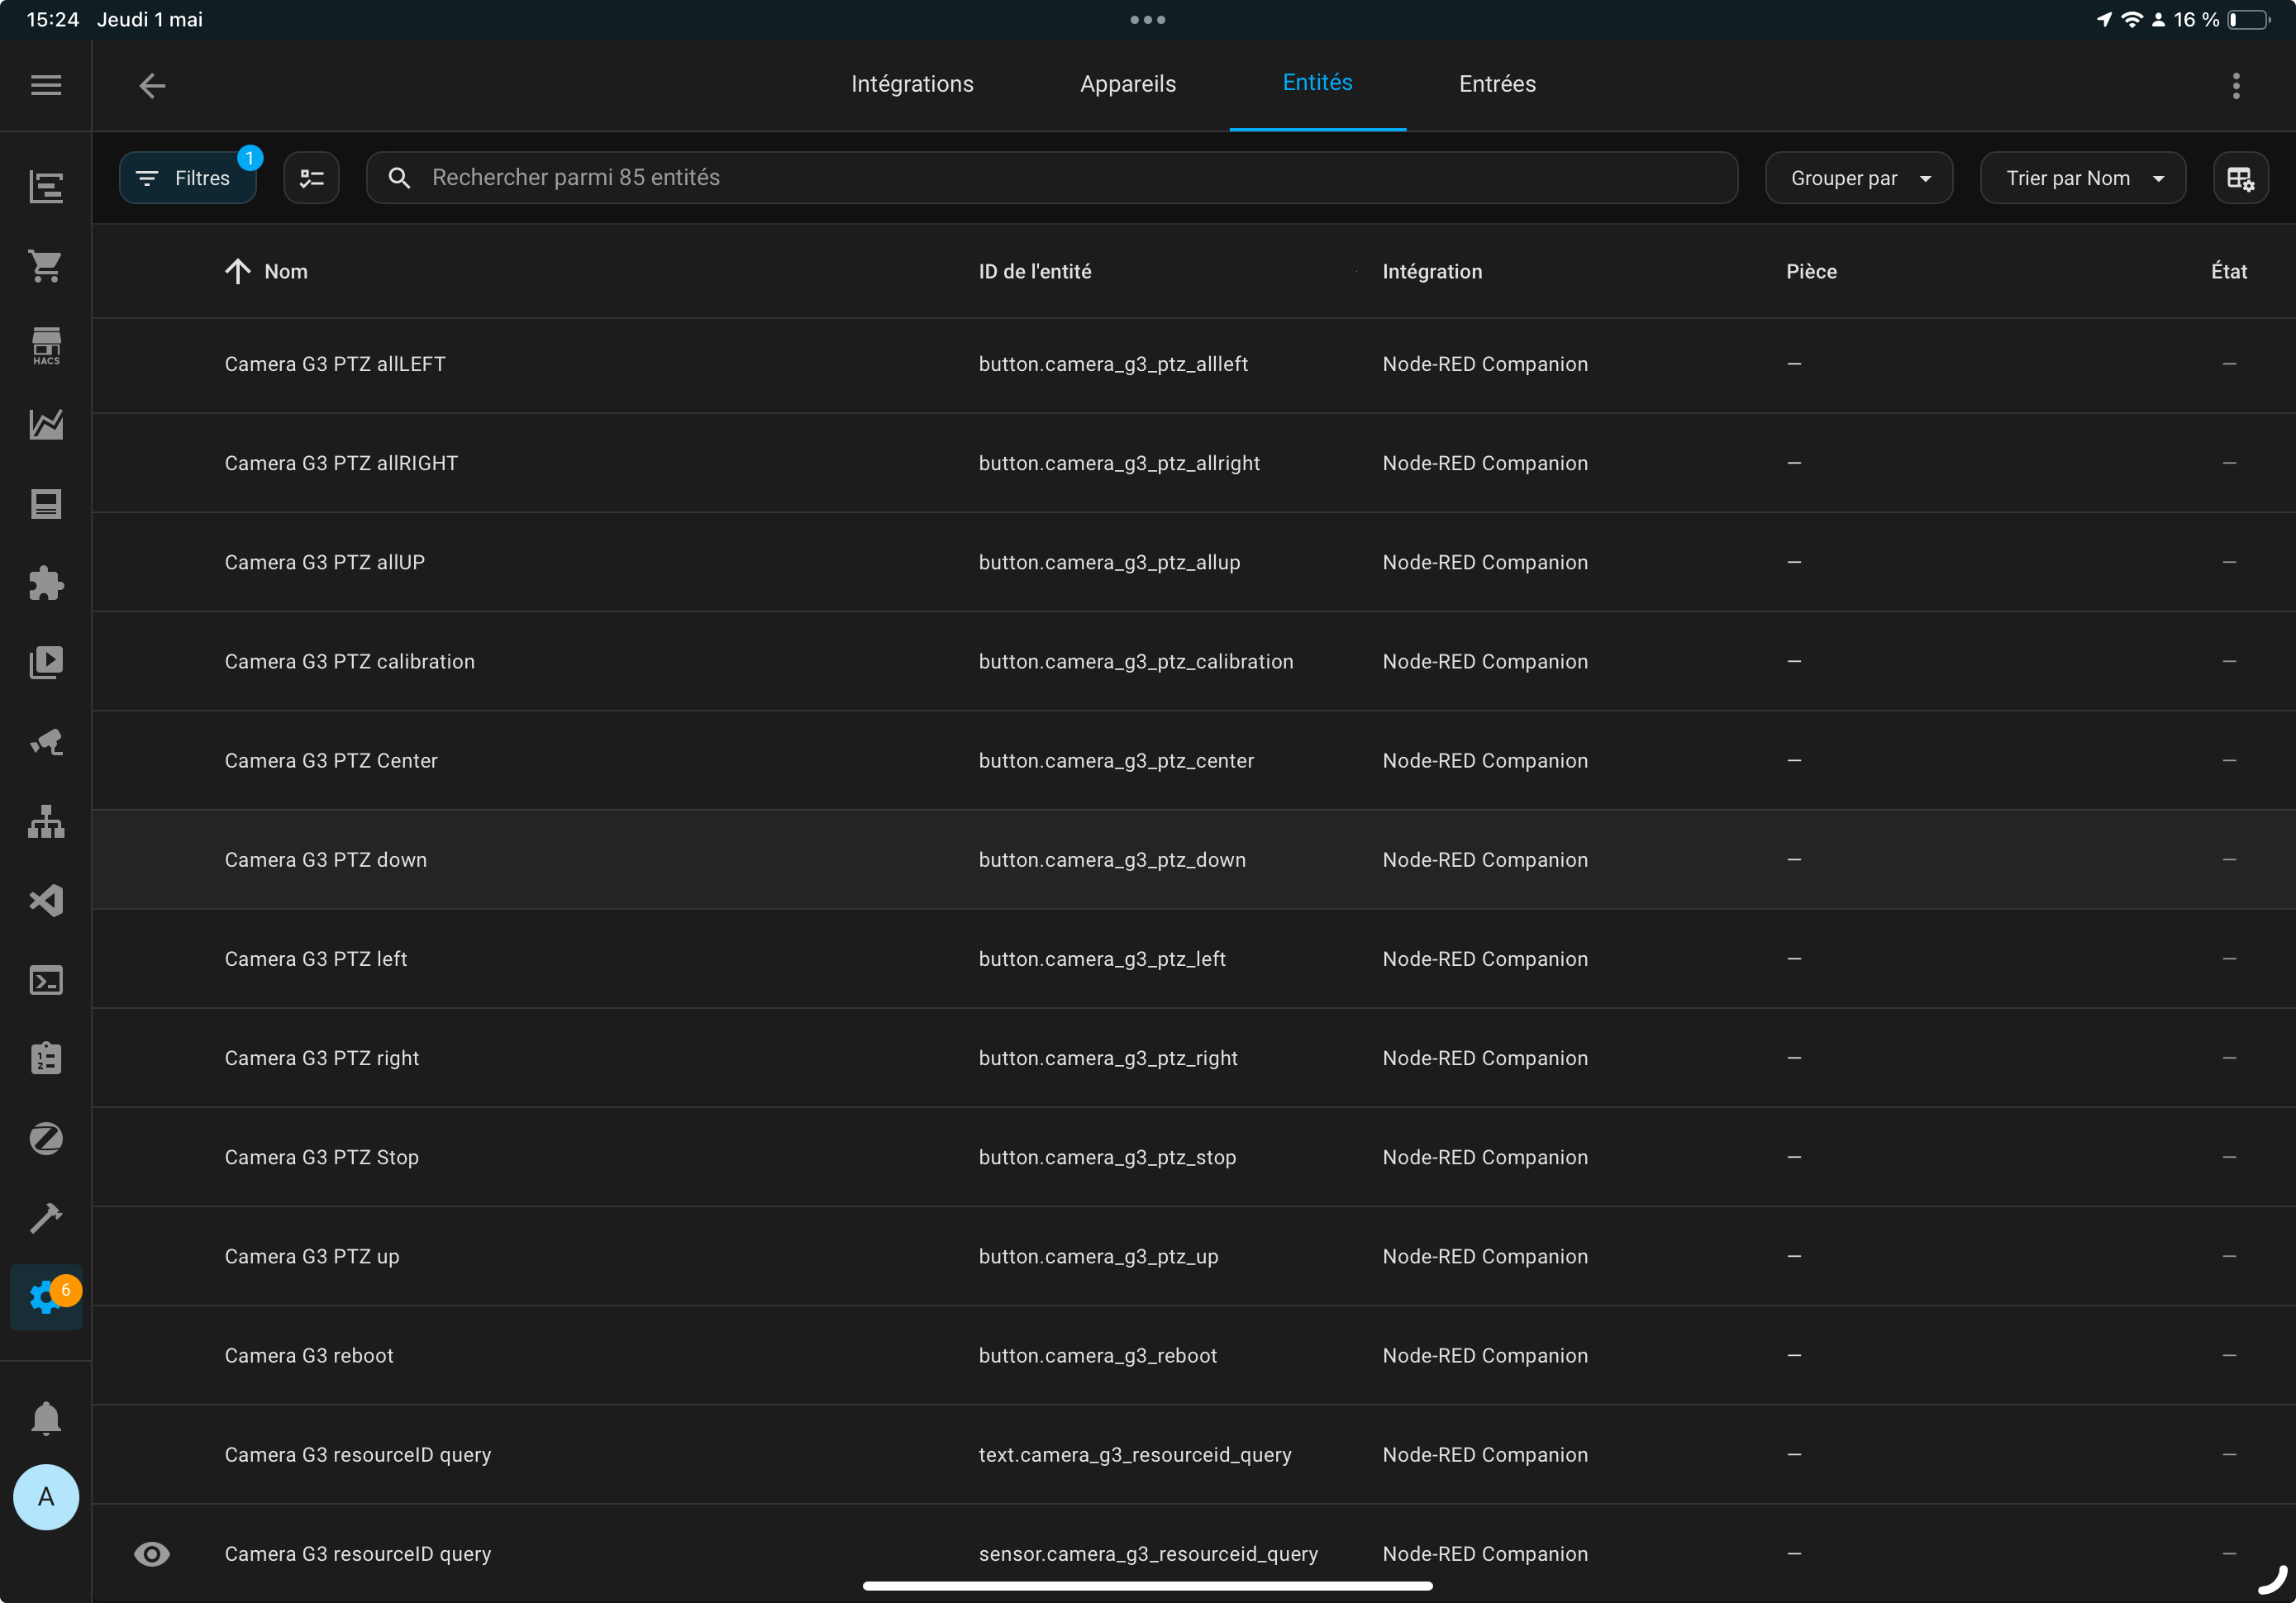
Task: Open Camera G3 reboot entity
Action: click(1194, 1355)
